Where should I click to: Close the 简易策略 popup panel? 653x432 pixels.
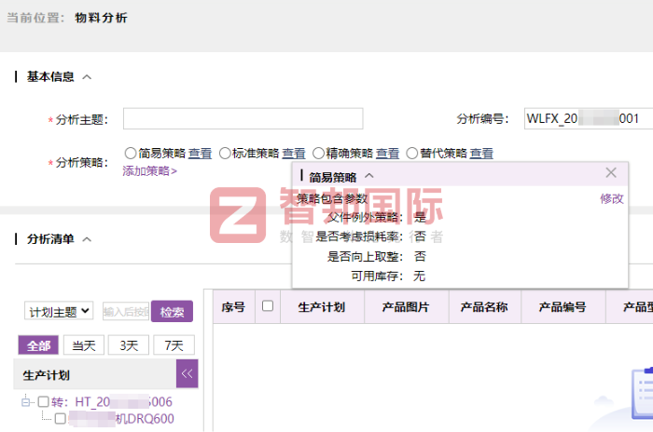(x=611, y=173)
